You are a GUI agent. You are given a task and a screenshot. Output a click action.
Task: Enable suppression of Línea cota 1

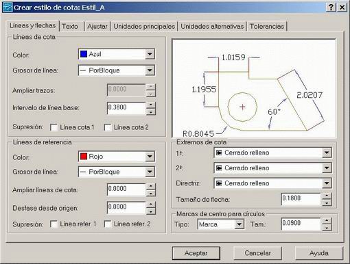coord(54,127)
